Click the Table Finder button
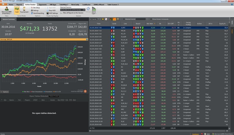This screenshot has width=234, height=135. 54,96
